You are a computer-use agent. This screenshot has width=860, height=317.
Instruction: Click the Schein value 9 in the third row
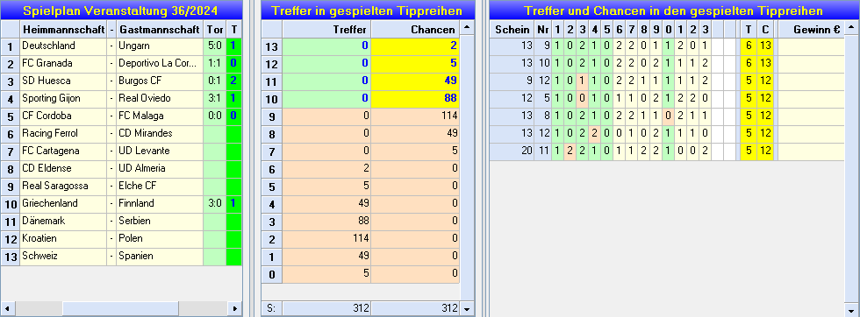512,81
